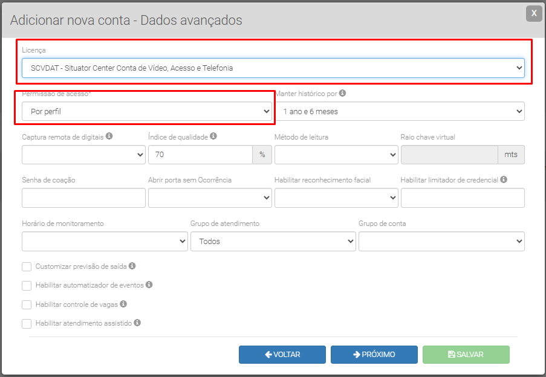Screen dimensions: 546x377
Task: Check Habilitar automatizador de eventos
Action: click(27, 285)
